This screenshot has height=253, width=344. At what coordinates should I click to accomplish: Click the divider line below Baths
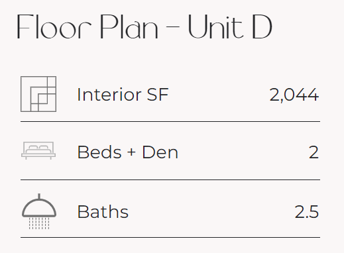click(170, 238)
